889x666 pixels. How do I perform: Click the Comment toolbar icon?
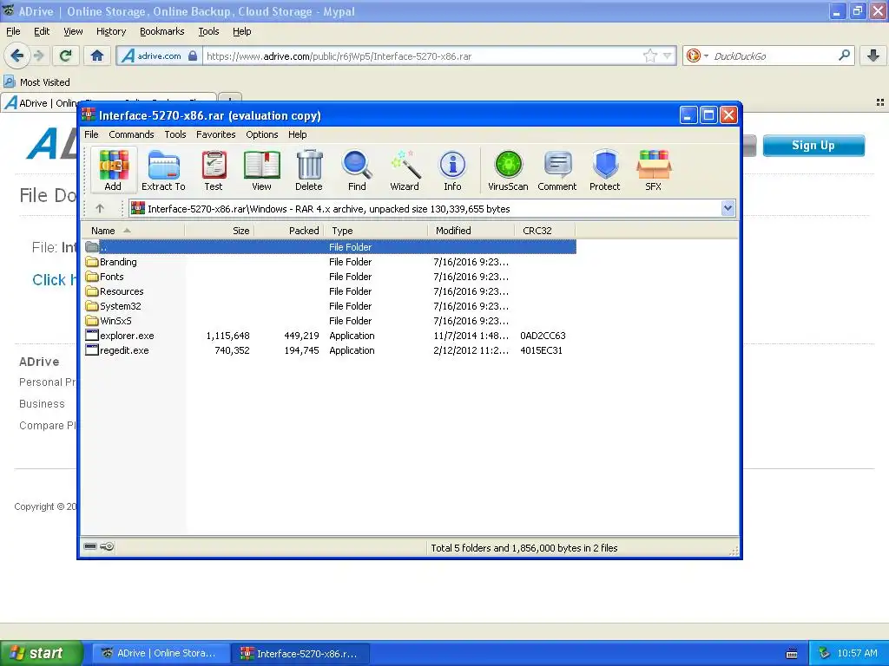[557, 170]
